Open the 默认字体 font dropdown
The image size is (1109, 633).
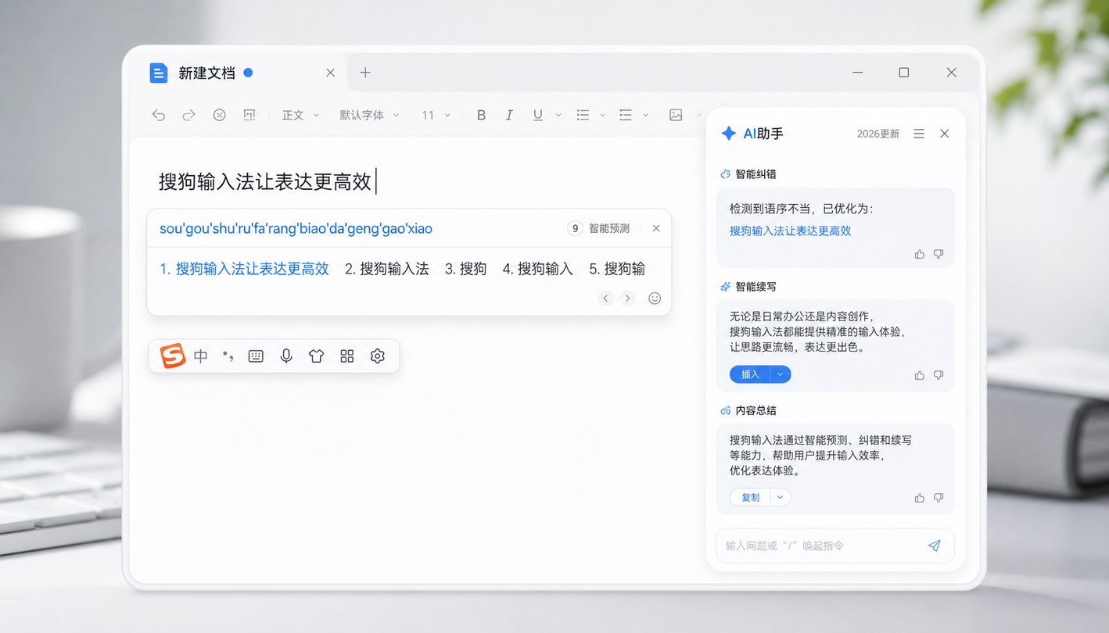click(x=369, y=115)
